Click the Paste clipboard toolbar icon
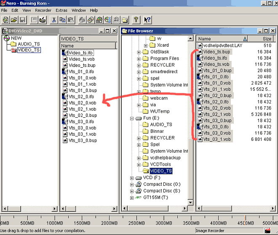 click(71, 20)
